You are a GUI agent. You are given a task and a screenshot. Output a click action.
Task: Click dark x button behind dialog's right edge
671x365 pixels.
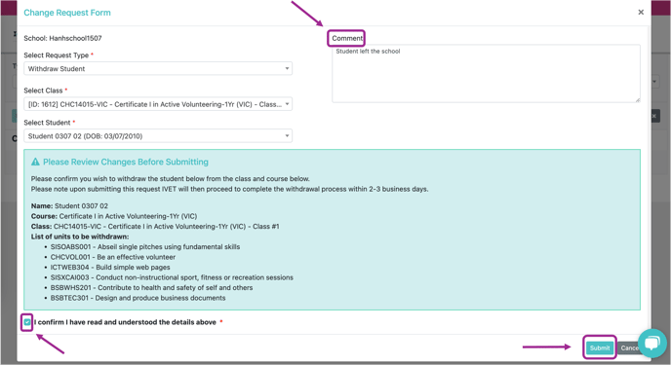[x=654, y=116]
